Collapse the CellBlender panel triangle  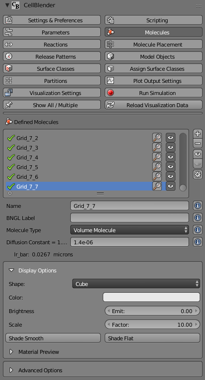pyautogui.click(x=7, y=5)
